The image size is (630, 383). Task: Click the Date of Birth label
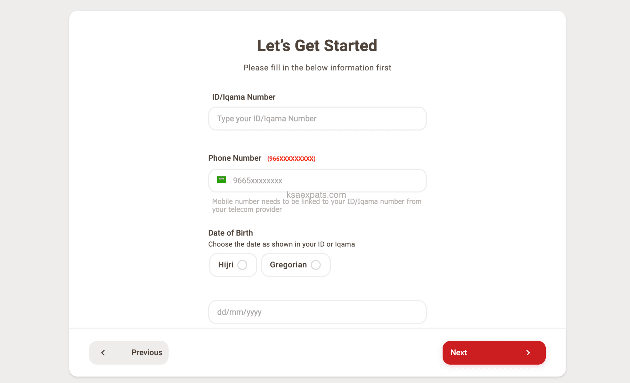(x=230, y=233)
